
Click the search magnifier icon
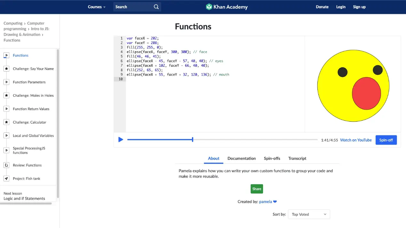click(x=156, y=7)
